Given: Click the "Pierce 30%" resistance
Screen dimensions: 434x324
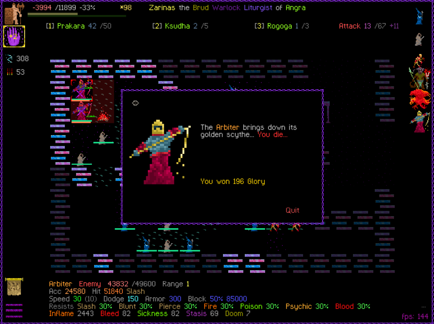Looking at the screenshot, I should [178, 306].
